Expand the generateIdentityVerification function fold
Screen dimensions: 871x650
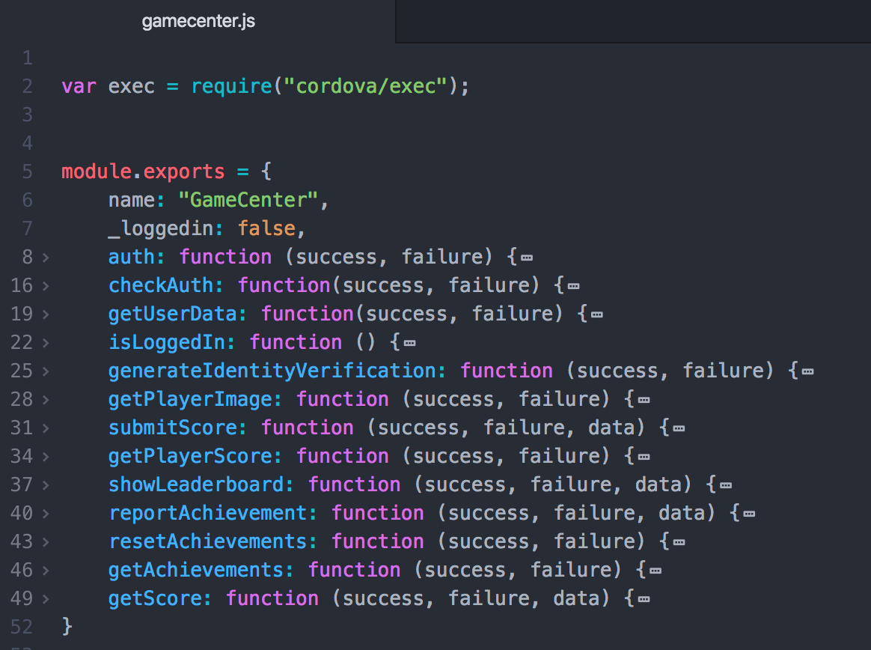pyautogui.click(x=45, y=370)
